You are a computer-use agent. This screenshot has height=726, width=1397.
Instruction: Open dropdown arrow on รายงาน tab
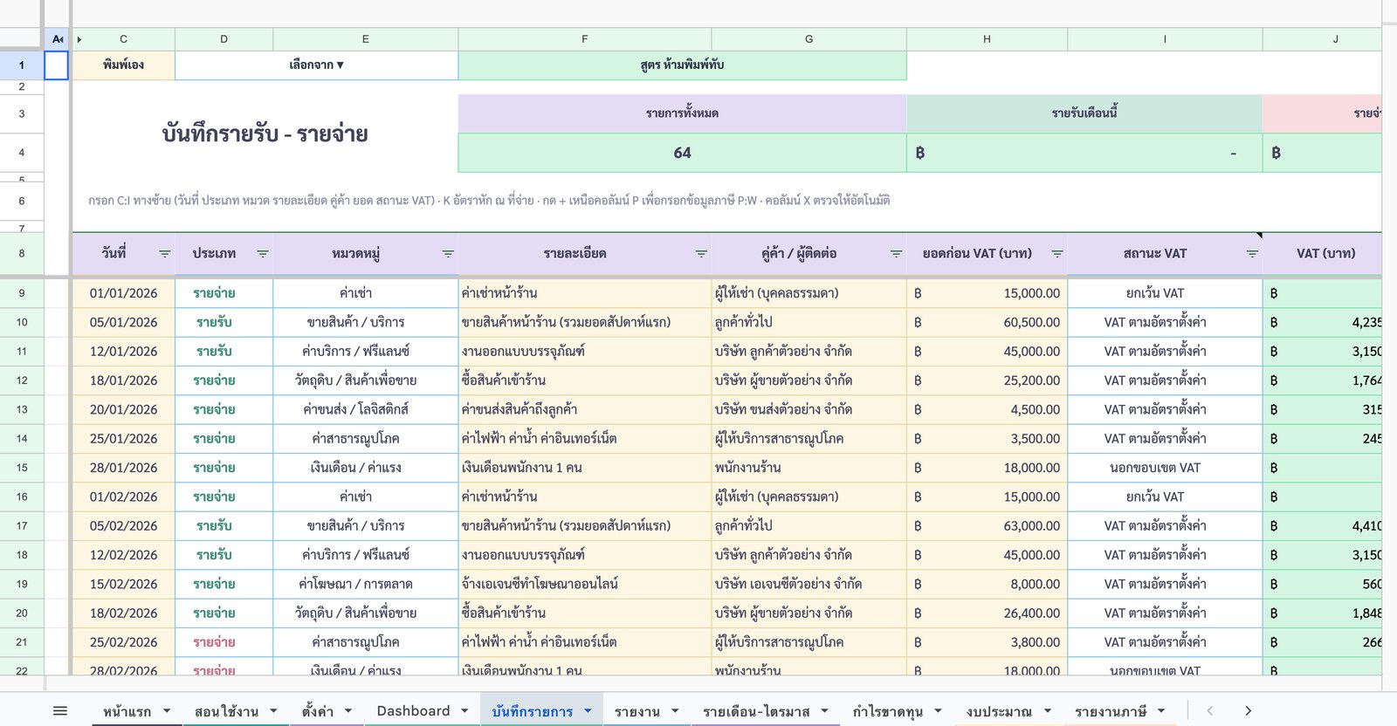(x=675, y=711)
